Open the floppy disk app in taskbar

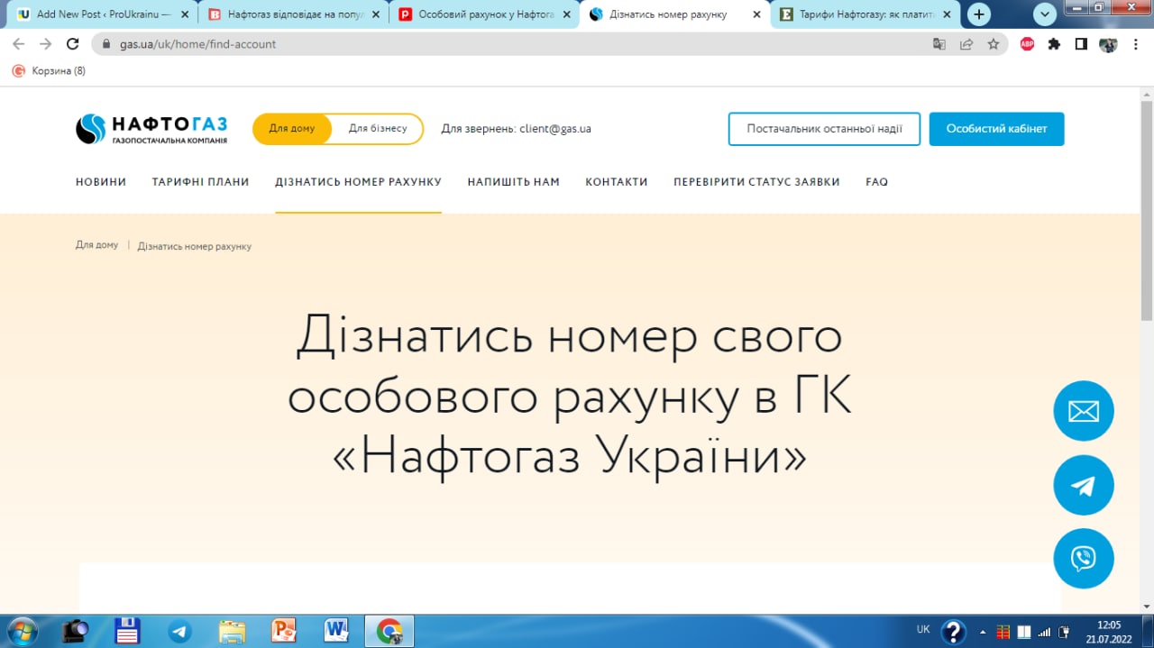(x=127, y=631)
